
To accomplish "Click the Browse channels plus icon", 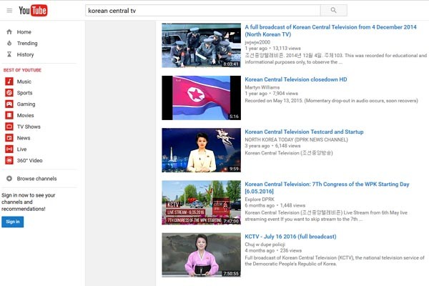I will (x=9, y=179).
